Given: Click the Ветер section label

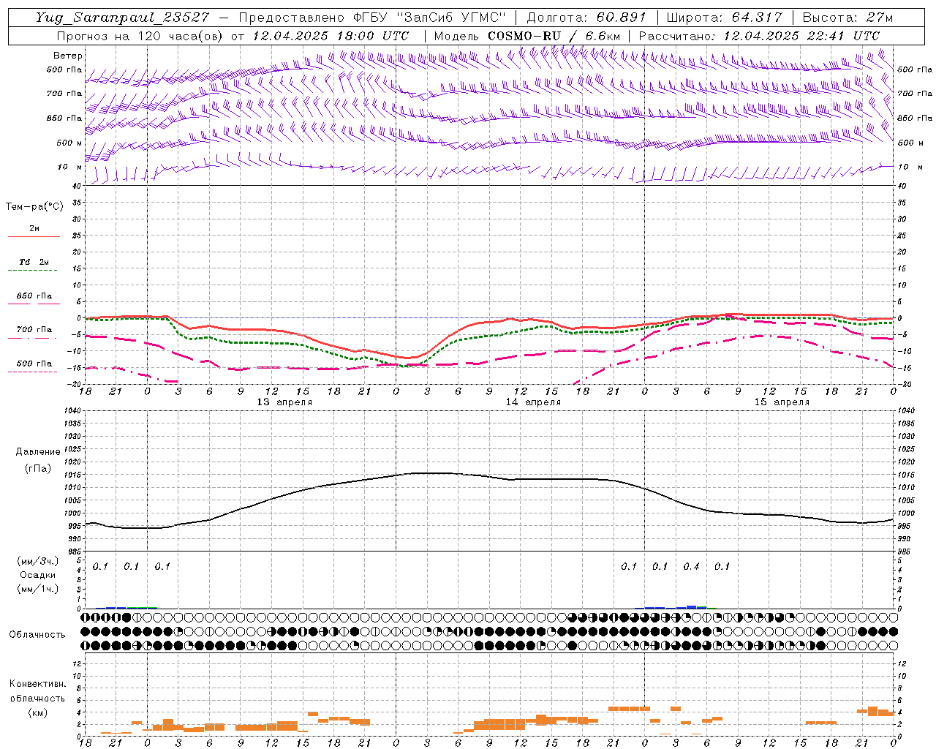Looking at the screenshot, I should tap(68, 56).
